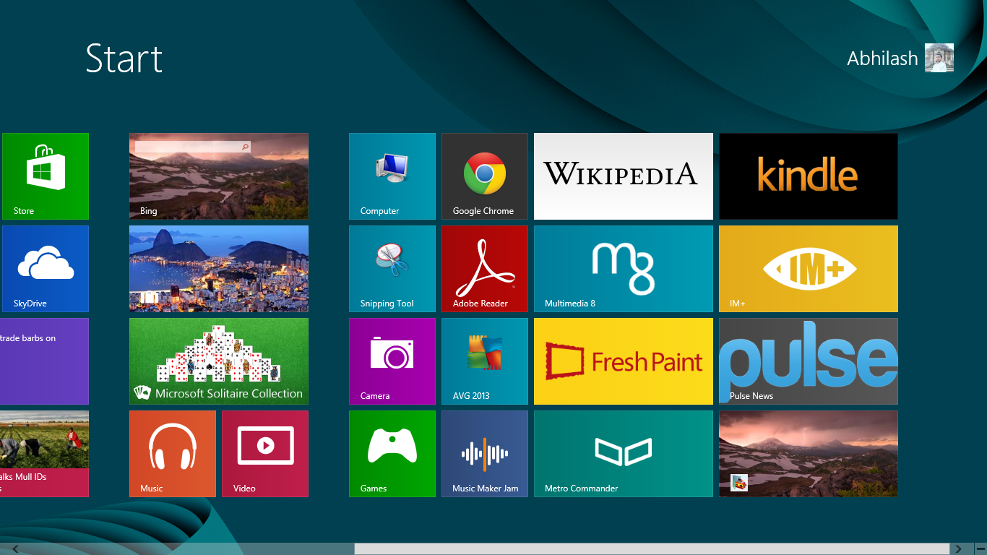Open the Video app tile
This screenshot has width=987, height=555.
265,454
